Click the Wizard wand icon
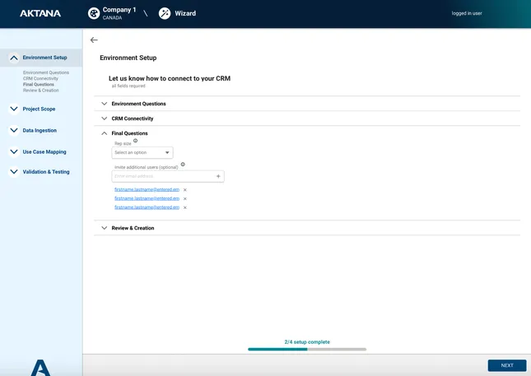The image size is (531, 376). click(x=165, y=13)
